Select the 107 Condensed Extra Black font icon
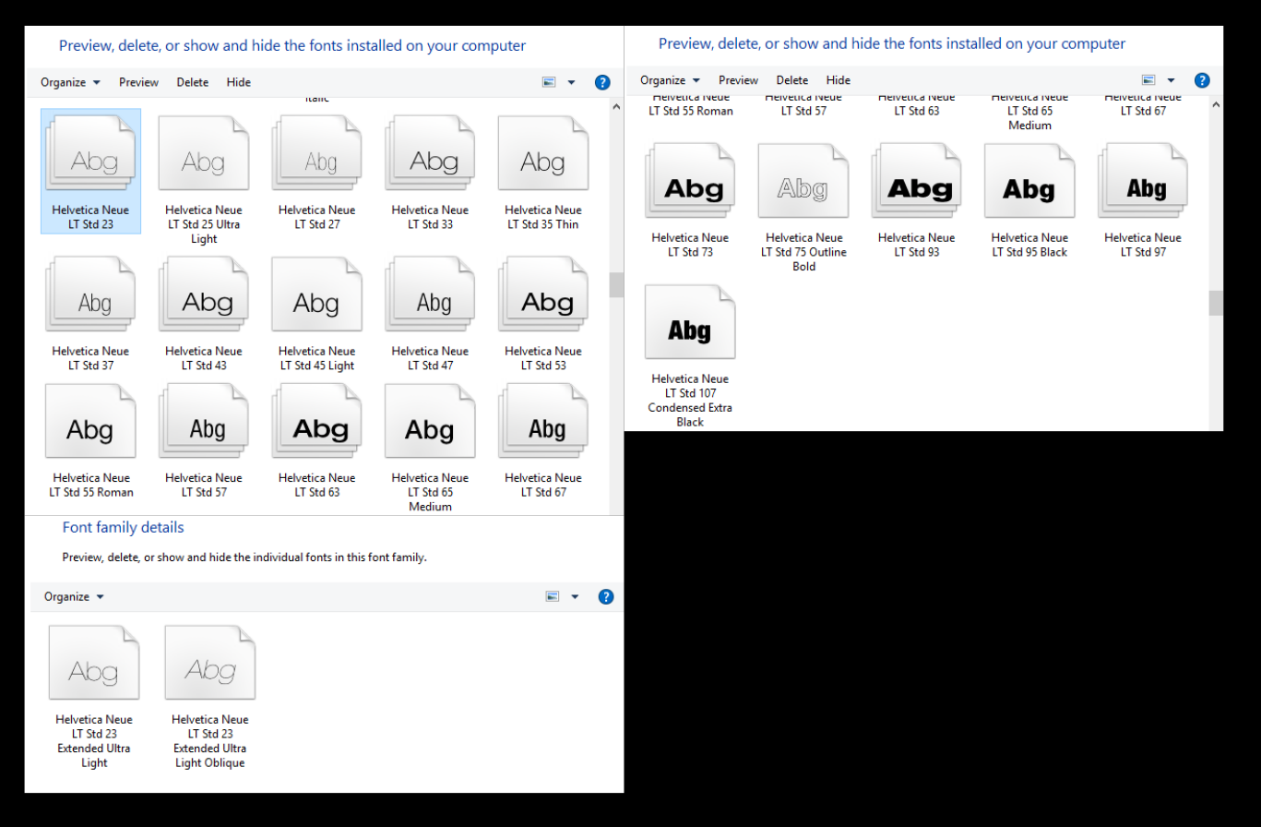 (x=690, y=321)
